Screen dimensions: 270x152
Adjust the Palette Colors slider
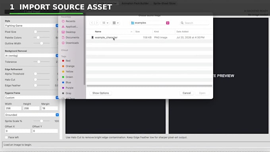pyautogui.click(x=42, y=37)
